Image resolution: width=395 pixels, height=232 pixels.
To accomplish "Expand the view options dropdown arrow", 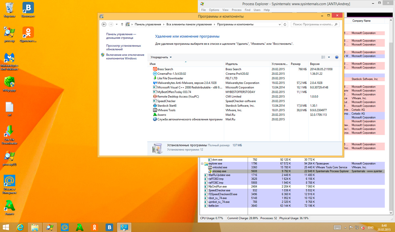I will (x=329, y=57).
